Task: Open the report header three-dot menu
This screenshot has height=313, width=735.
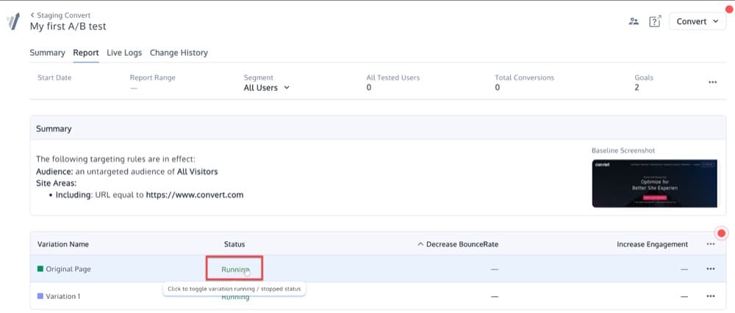Action: tap(712, 83)
